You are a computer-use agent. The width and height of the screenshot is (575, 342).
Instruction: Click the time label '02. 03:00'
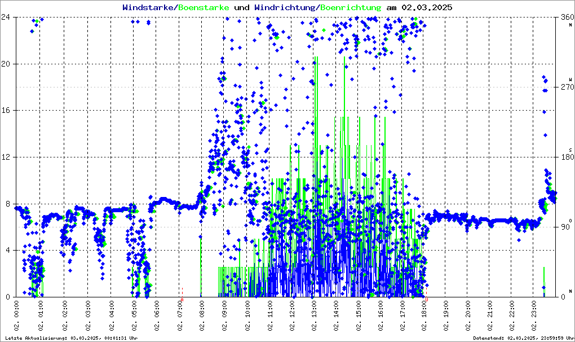click(x=87, y=315)
